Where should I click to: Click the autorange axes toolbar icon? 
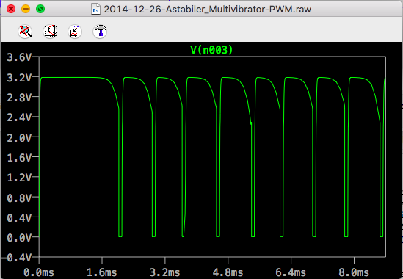(x=50, y=32)
